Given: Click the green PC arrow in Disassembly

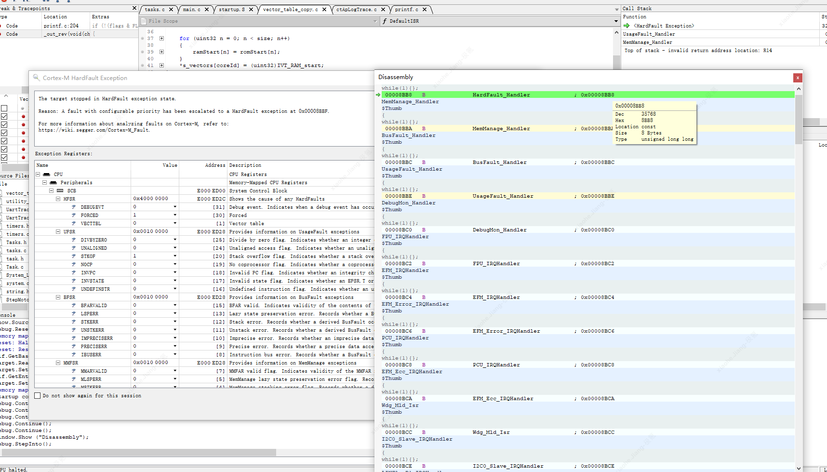Looking at the screenshot, I should click(x=378, y=95).
